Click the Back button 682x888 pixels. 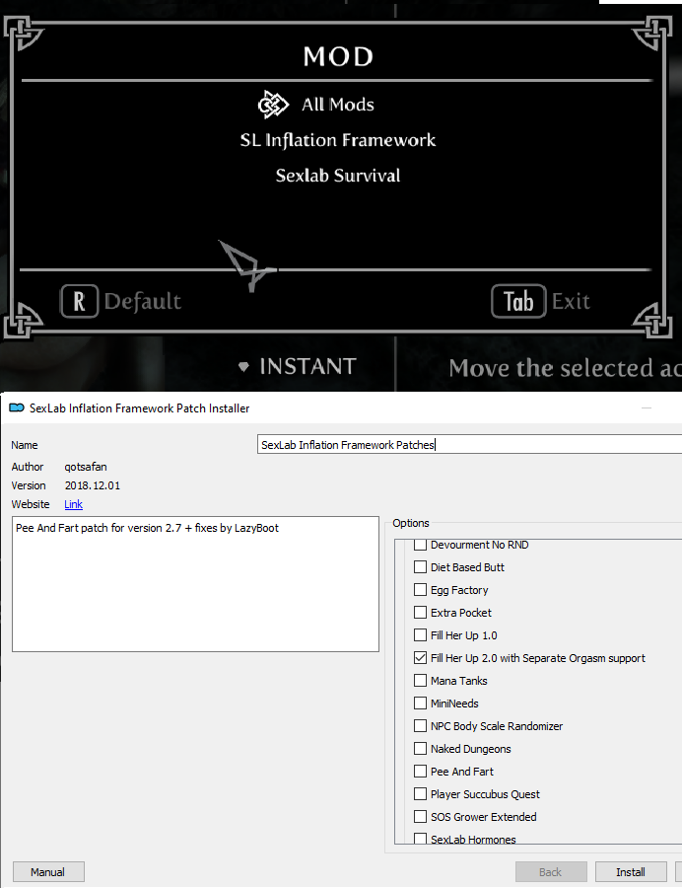tap(551, 871)
